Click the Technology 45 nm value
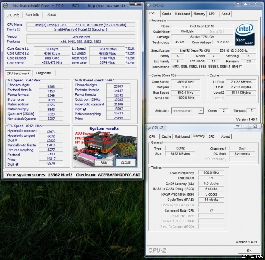Viewport: 265px width, 260px height. click(x=180, y=42)
